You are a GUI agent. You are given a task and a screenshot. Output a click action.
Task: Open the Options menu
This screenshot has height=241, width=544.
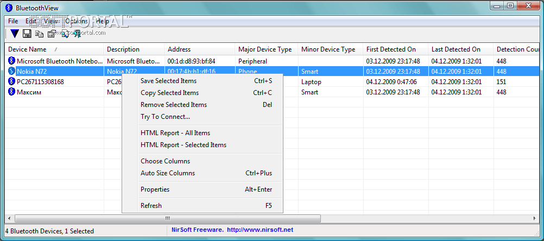[x=77, y=21]
